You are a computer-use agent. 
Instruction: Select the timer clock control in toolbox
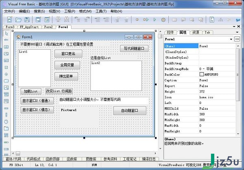click(6, 121)
